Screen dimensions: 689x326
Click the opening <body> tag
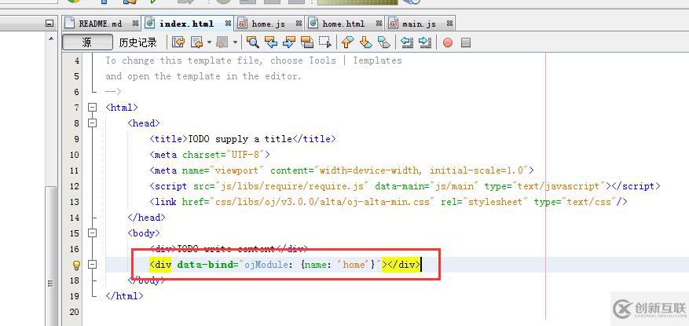pos(144,233)
